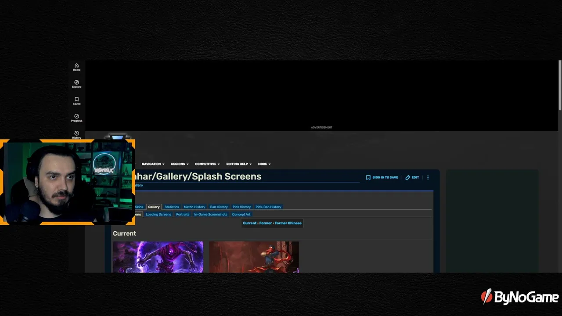Expand the Regions dropdown menu
The height and width of the screenshot is (316, 562).
pos(180,164)
